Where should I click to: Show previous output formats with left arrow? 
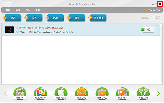5,93
